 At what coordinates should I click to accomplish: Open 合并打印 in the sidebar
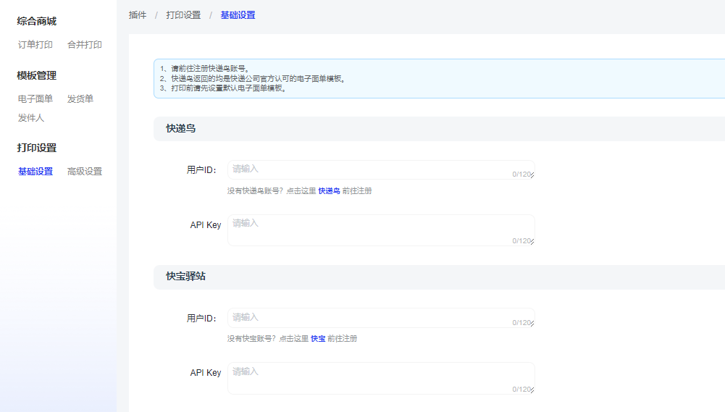pos(85,45)
